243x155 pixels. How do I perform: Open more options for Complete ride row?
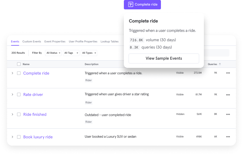point(228,73)
